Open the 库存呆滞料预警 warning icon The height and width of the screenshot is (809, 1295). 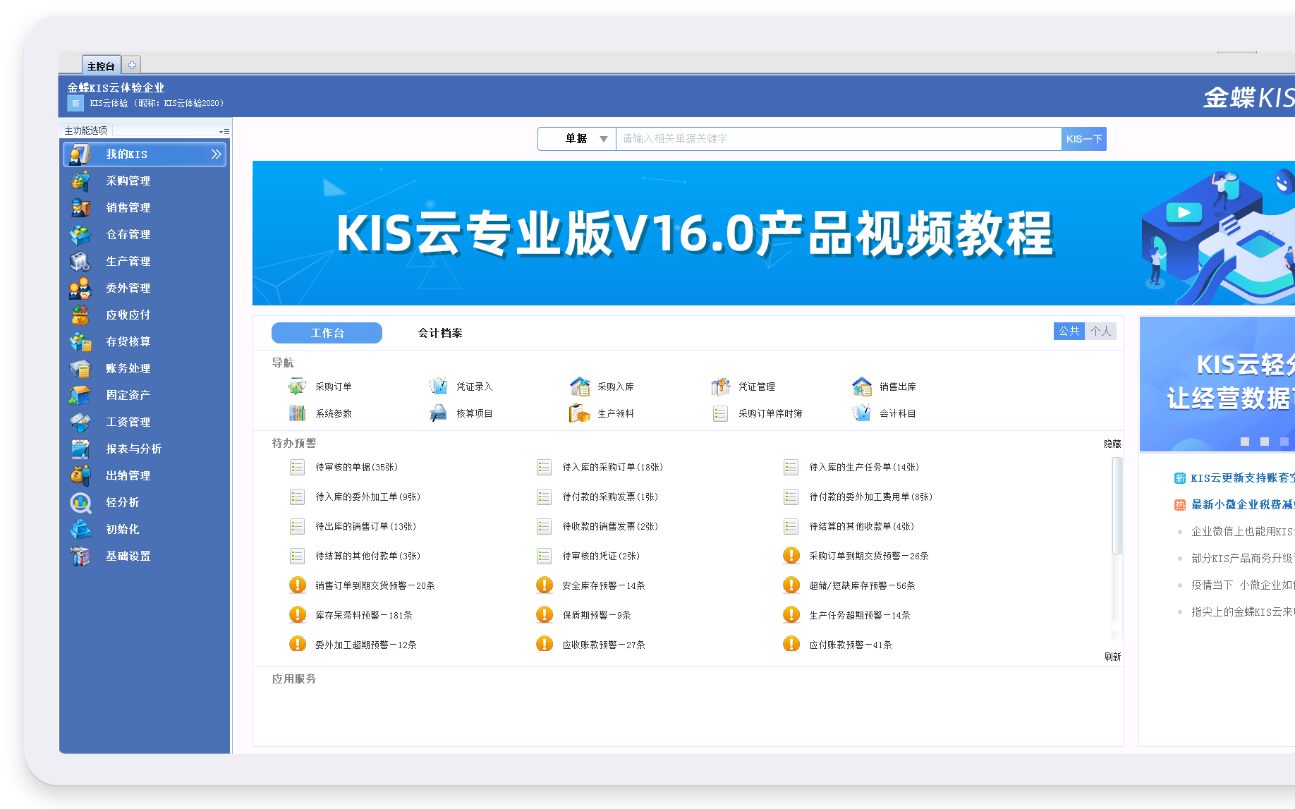[298, 615]
